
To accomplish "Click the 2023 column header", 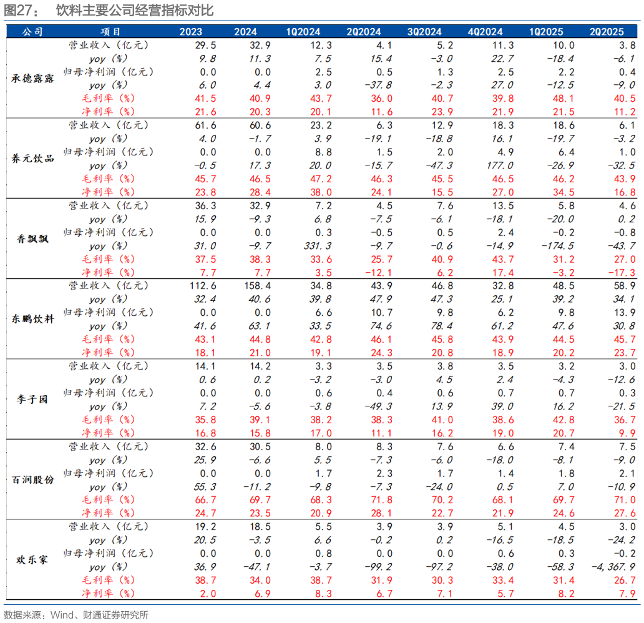I will tap(191, 32).
